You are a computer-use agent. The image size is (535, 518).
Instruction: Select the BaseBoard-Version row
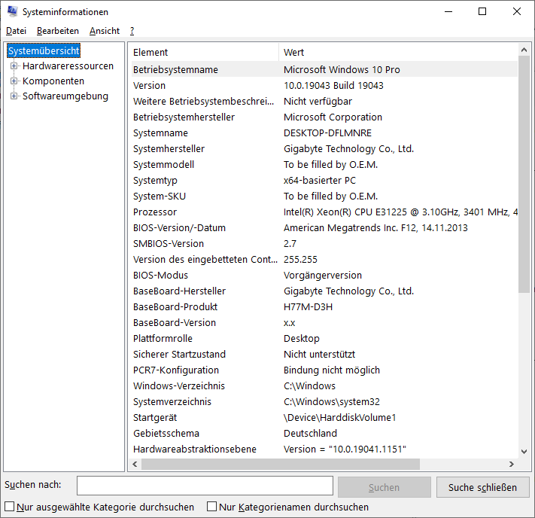[324, 323]
